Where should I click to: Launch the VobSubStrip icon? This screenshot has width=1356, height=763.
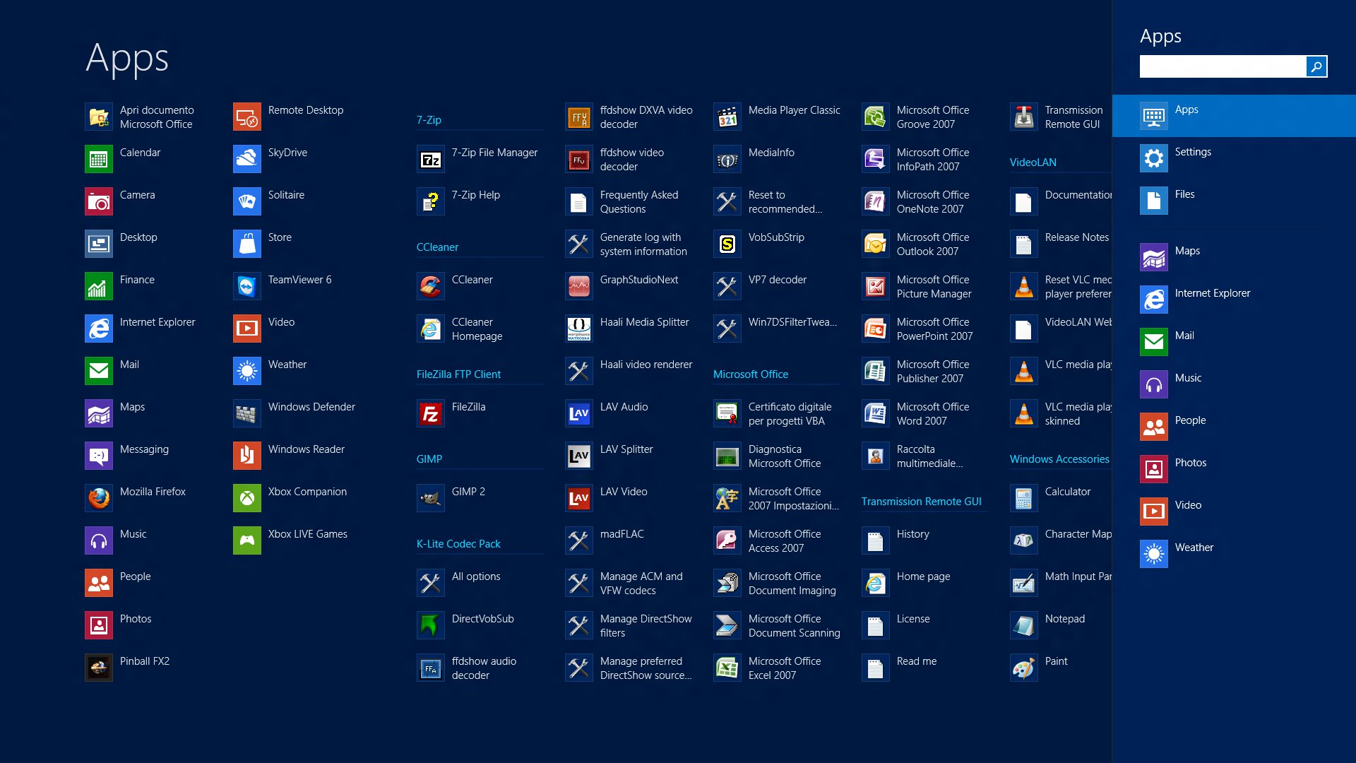[x=727, y=244]
